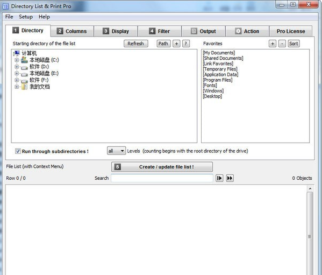Open the Setup menu
The width and height of the screenshot is (322, 275).
coord(26,17)
